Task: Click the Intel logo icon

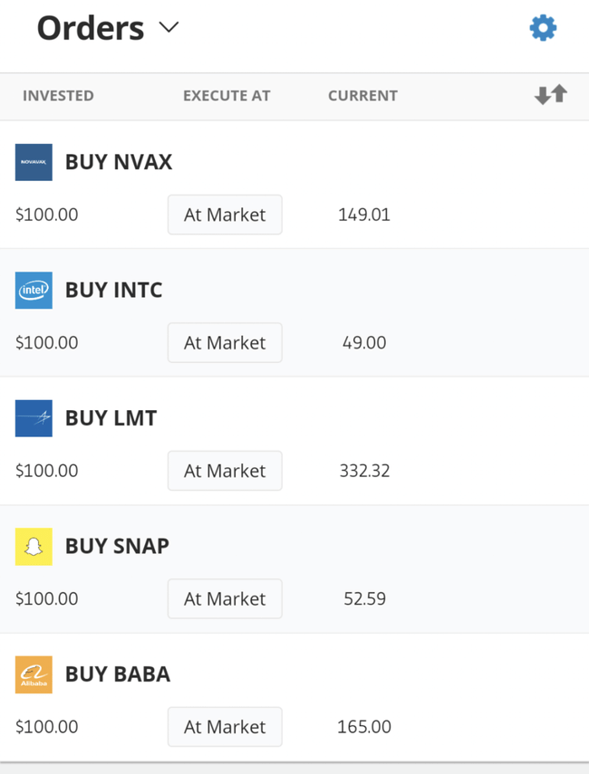Action: tap(34, 291)
